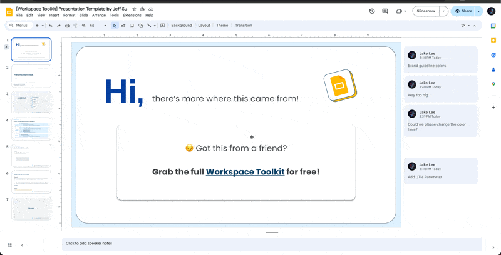Toggle the Paint format tool
This screenshot has height=255, width=501.
[x=75, y=26]
